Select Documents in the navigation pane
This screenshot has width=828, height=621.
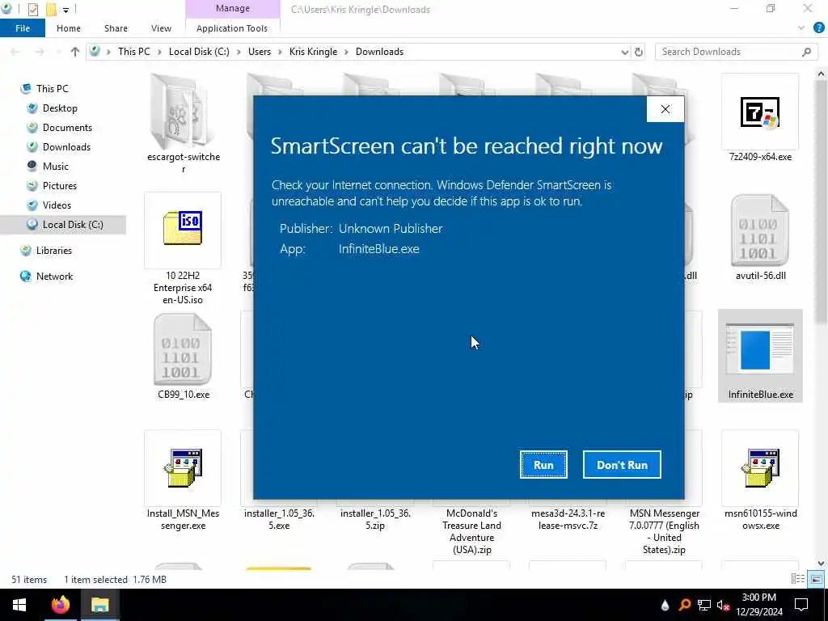point(67,128)
